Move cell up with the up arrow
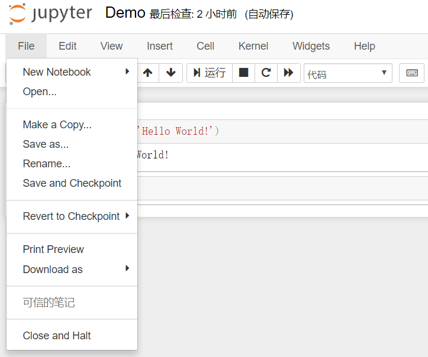428x357 pixels. point(148,73)
